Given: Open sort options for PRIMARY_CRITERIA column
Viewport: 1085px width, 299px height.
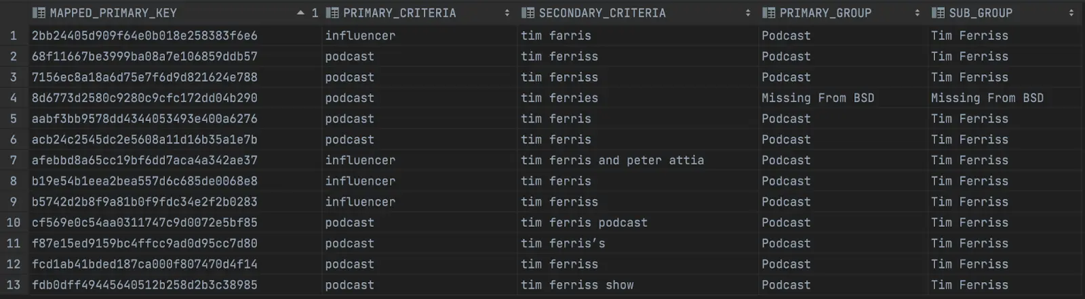Looking at the screenshot, I should tap(507, 13).
